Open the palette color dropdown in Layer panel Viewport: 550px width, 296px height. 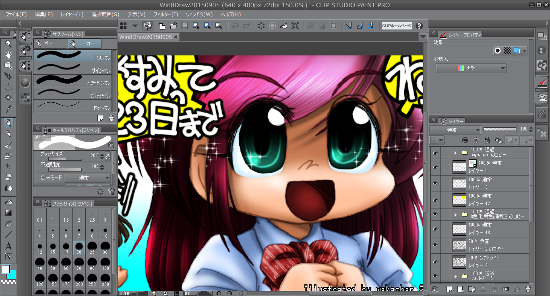[436, 140]
